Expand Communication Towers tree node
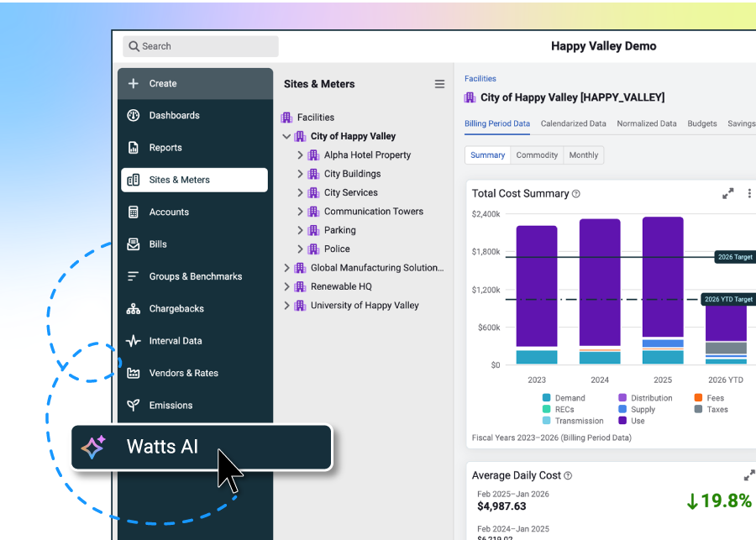Image resolution: width=756 pixels, height=540 pixels. 300,211
